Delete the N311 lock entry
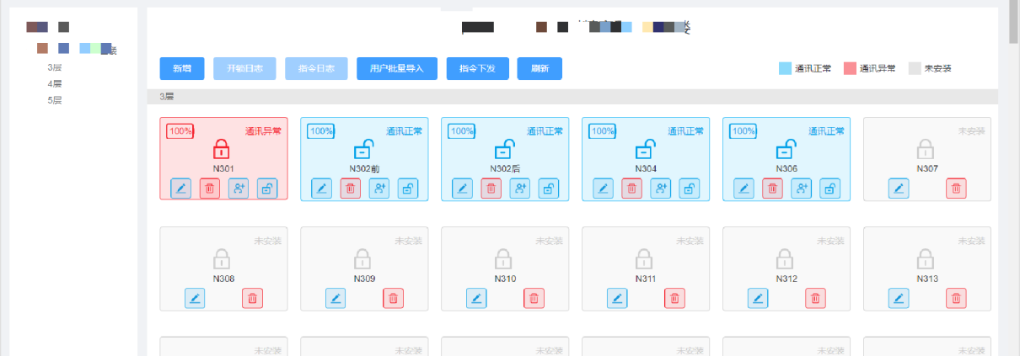The width and height of the screenshot is (1020, 356). tap(674, 298)
